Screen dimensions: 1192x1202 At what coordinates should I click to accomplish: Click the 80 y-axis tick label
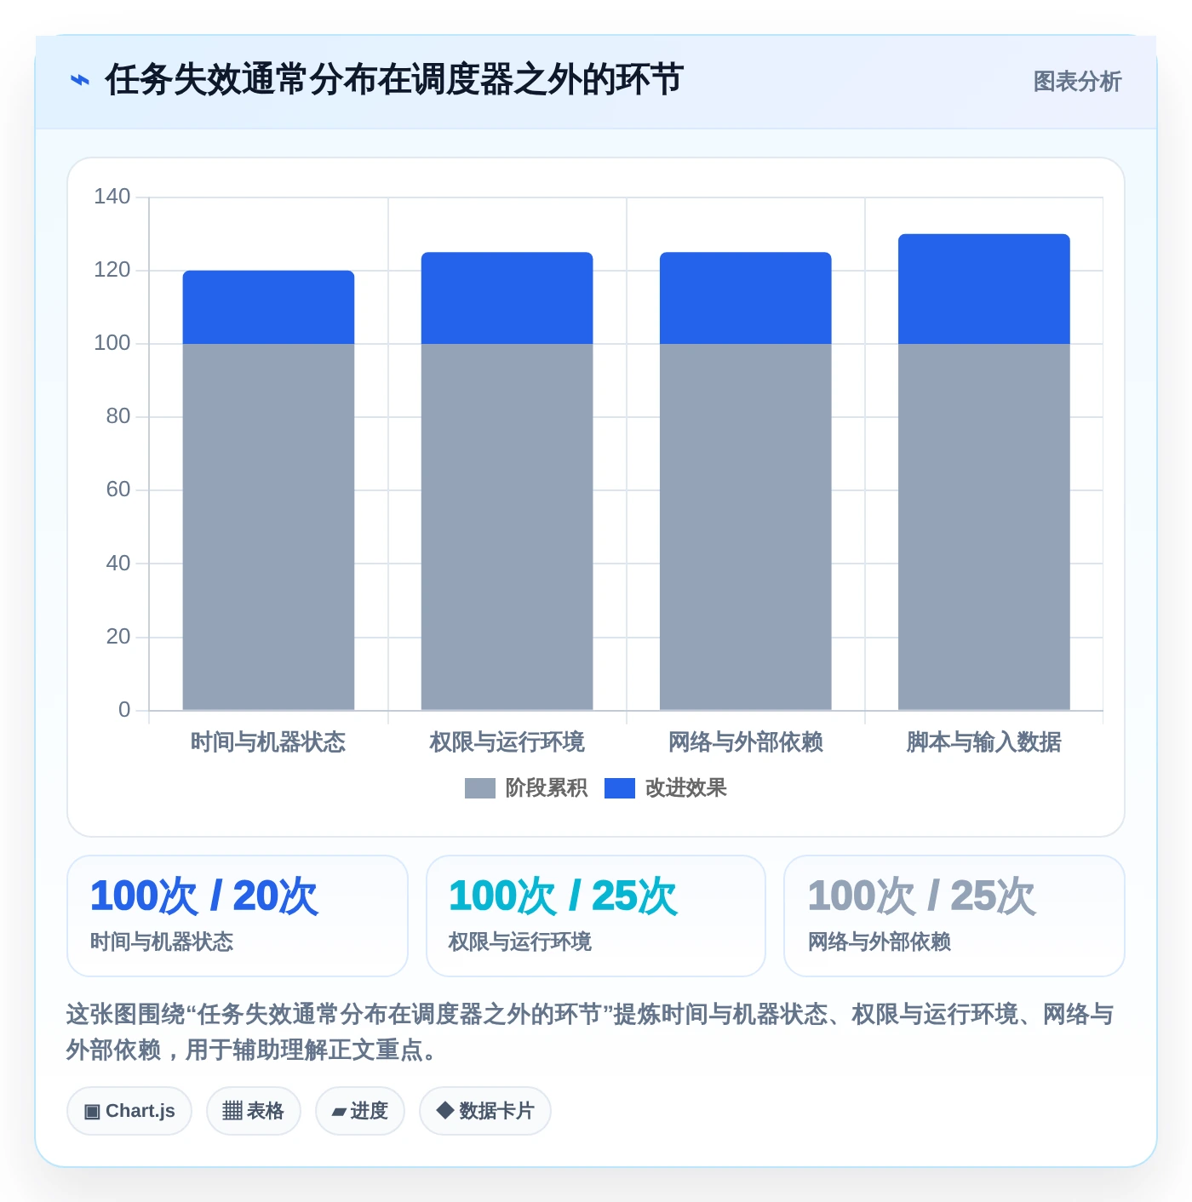pos(118,416)
